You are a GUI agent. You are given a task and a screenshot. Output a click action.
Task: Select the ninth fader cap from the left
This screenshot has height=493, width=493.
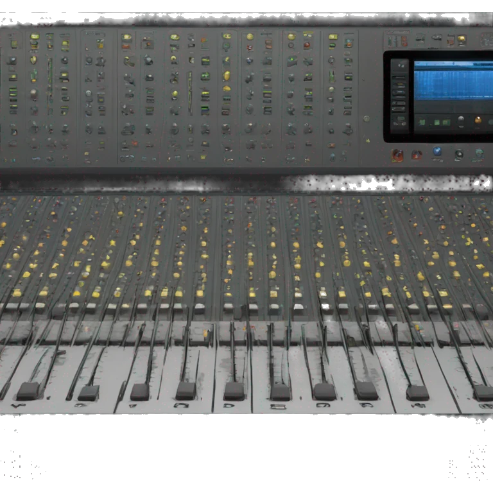[x=417, y=392]
